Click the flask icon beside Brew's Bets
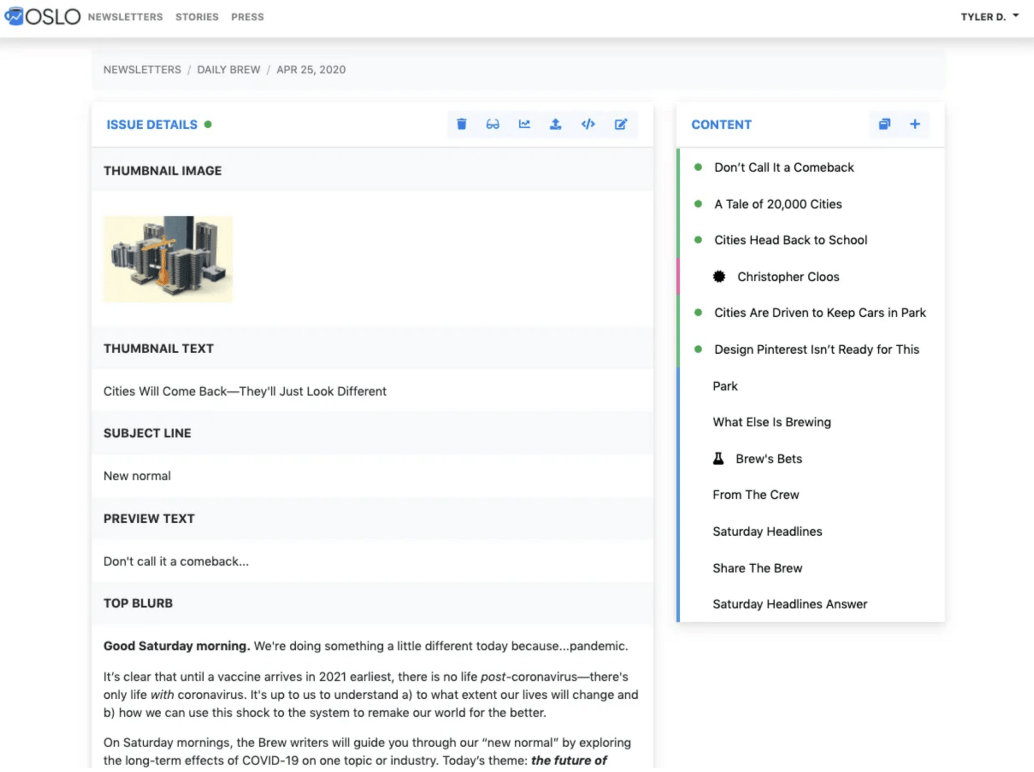Viewport: 1034px width, 772px height. click(718, 459)
